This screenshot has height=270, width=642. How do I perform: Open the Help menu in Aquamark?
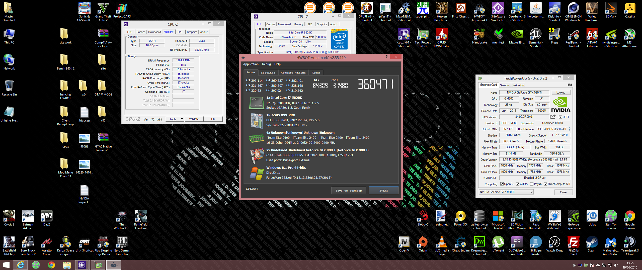click(277, 64)
